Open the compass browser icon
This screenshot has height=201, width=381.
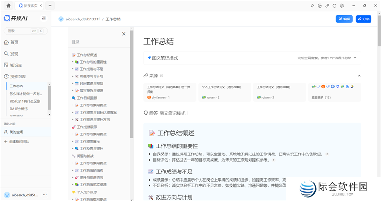[x=320, y=6]
